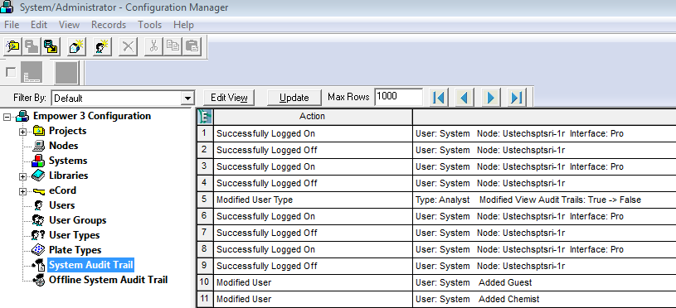Screen dimensions: 676x308
Task: Click the 'Type: Analyst Modified View Audit Trails' cell
Action: pyautogui.click(x=544, y=200)
